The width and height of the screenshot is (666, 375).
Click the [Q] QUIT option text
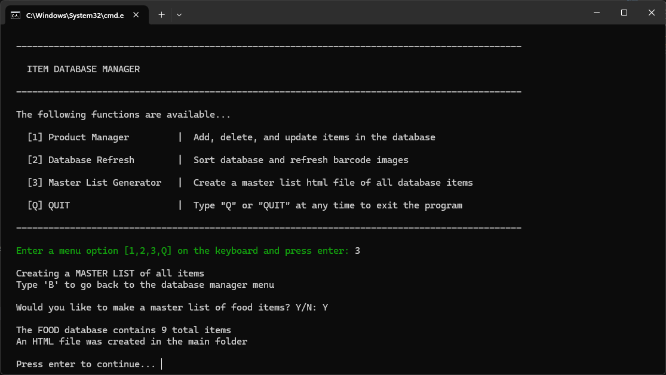click(48, 205)
